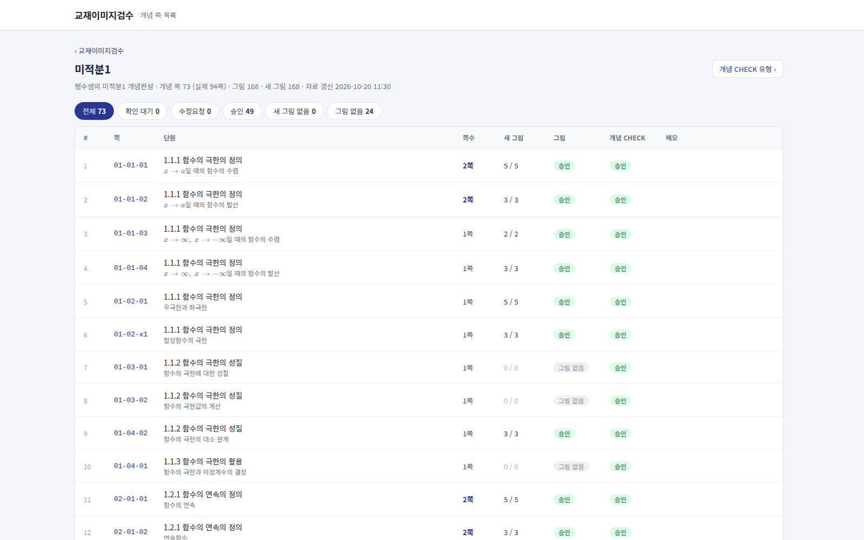
Task: Open page code 02-01-01
Action: click(x=131, y=499)
